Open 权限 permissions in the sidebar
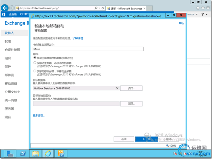212x159 pixels. 8,41
